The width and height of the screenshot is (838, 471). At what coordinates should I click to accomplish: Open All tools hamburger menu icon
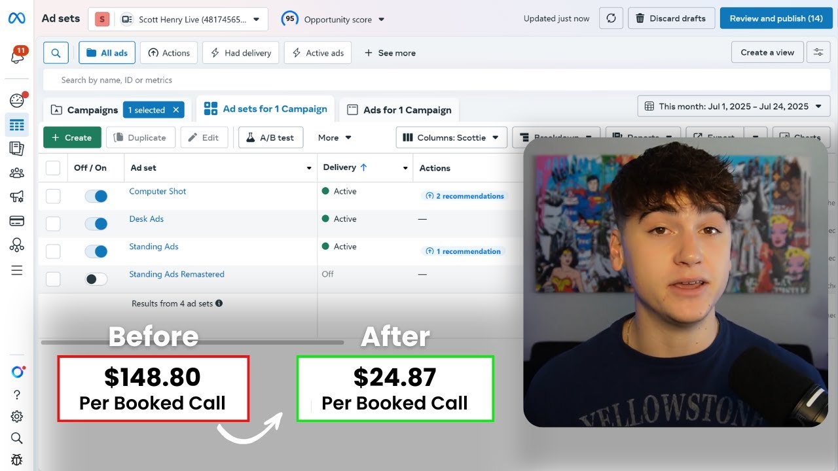click(x=17, y=270)
